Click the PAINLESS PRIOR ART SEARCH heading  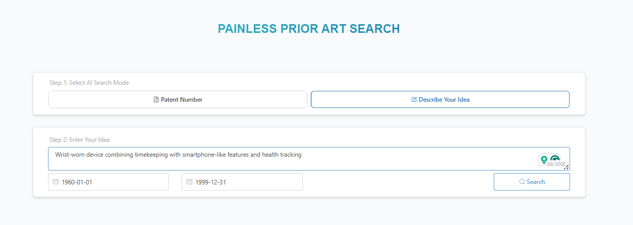309,29
